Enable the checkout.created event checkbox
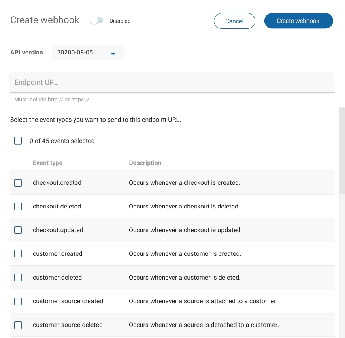The image size is (345, 338). coord(18,183)
